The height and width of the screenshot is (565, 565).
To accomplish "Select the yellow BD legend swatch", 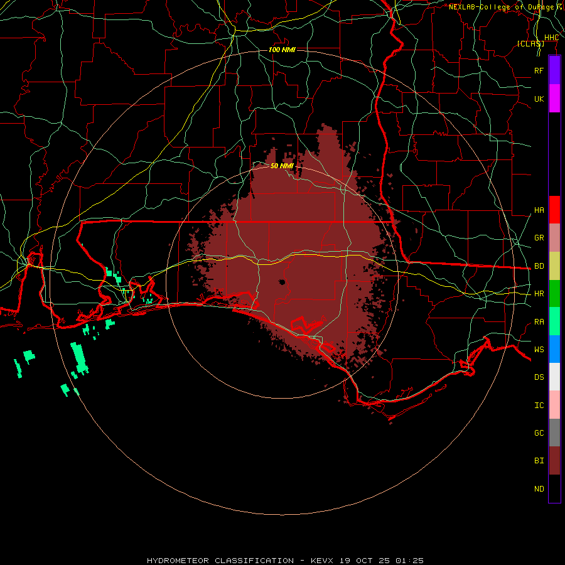I will [554, 266].
